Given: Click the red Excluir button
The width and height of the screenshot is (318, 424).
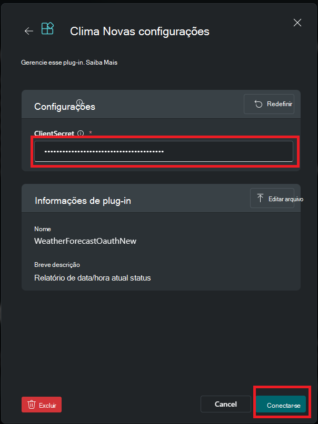Looking at the screenshot, I should point(41,405).
